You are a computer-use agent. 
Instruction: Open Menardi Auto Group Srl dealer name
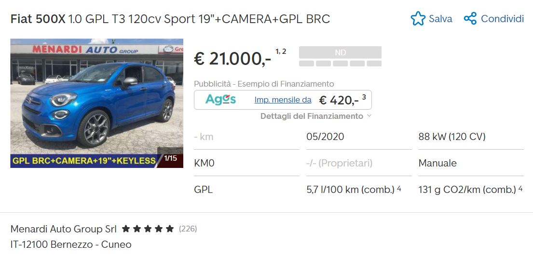tap(64, 229)
